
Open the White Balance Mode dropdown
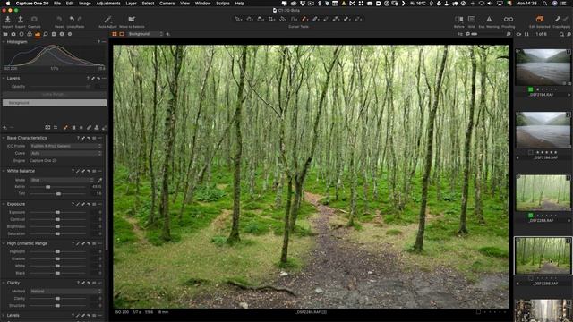[62, 180]
